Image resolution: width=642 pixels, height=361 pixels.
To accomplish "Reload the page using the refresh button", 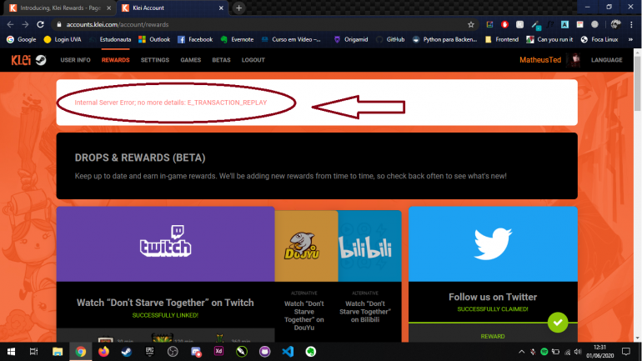I will tap(40, 24).
